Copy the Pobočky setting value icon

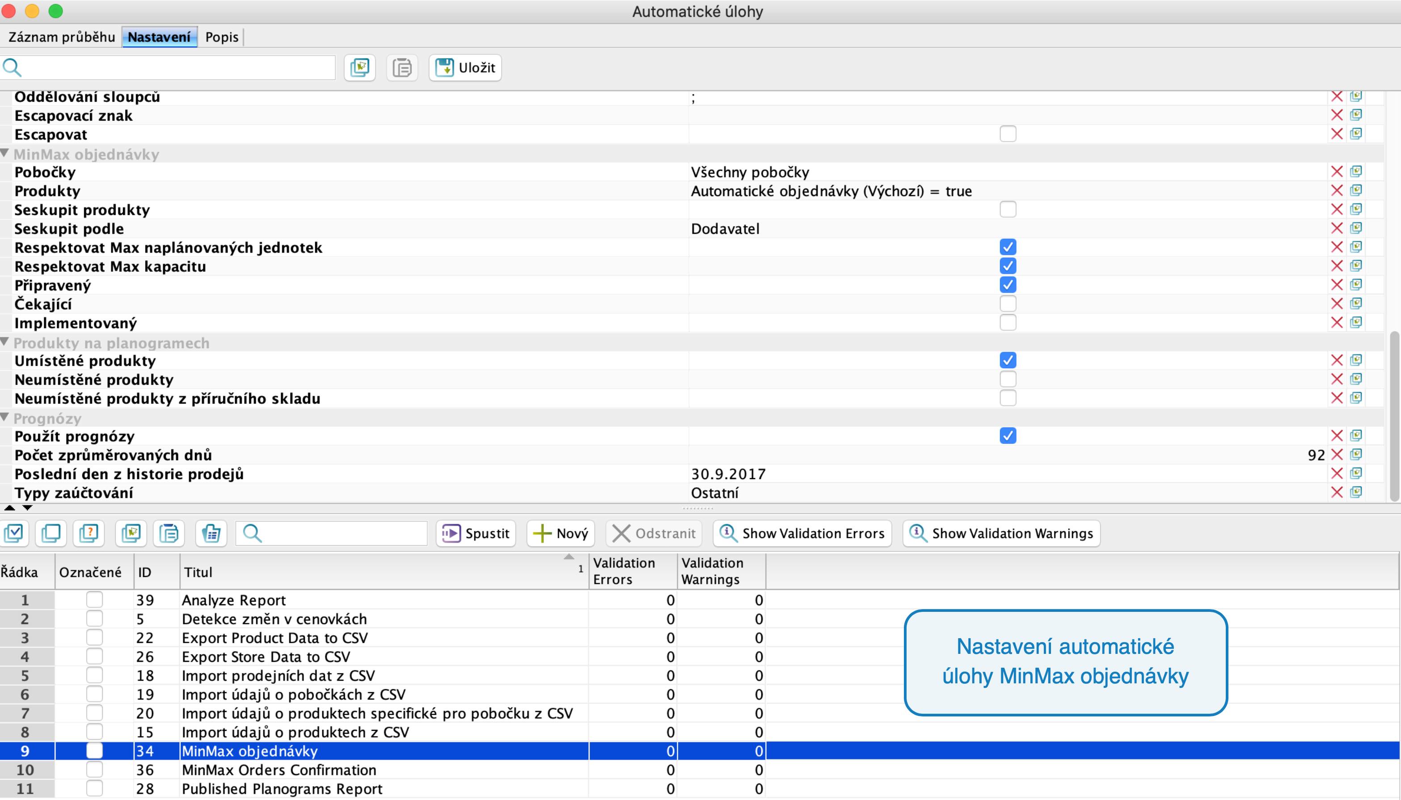coord(1356,172)
